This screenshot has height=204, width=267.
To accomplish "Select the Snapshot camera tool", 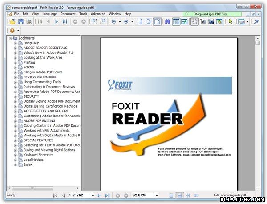I will [x=211, y=22].
